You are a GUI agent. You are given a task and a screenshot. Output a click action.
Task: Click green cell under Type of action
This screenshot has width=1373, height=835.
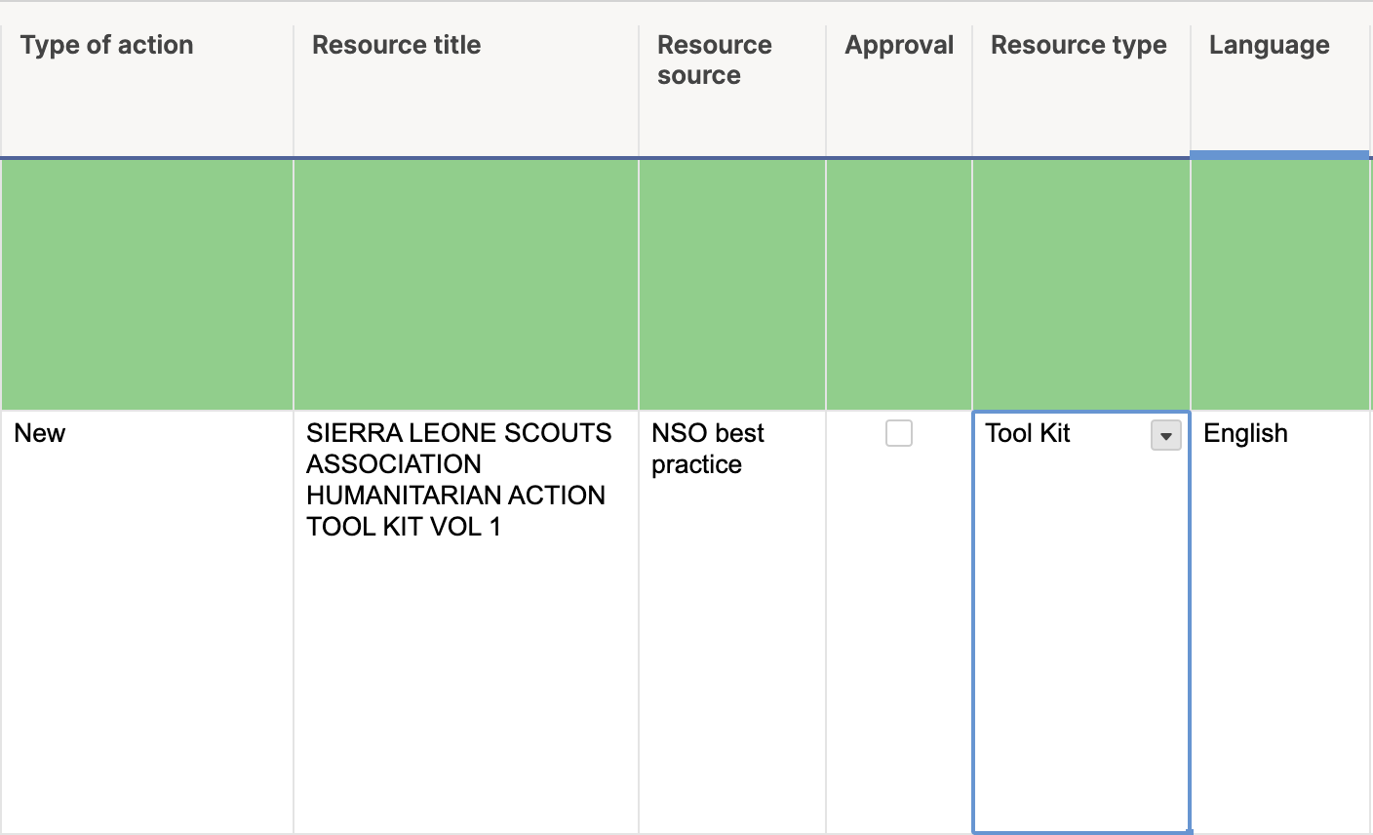point(146,284)
